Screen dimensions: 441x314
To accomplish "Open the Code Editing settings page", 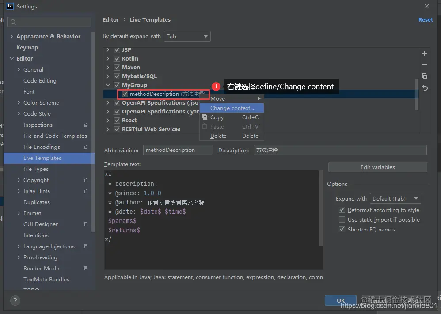I will point(40,81).
